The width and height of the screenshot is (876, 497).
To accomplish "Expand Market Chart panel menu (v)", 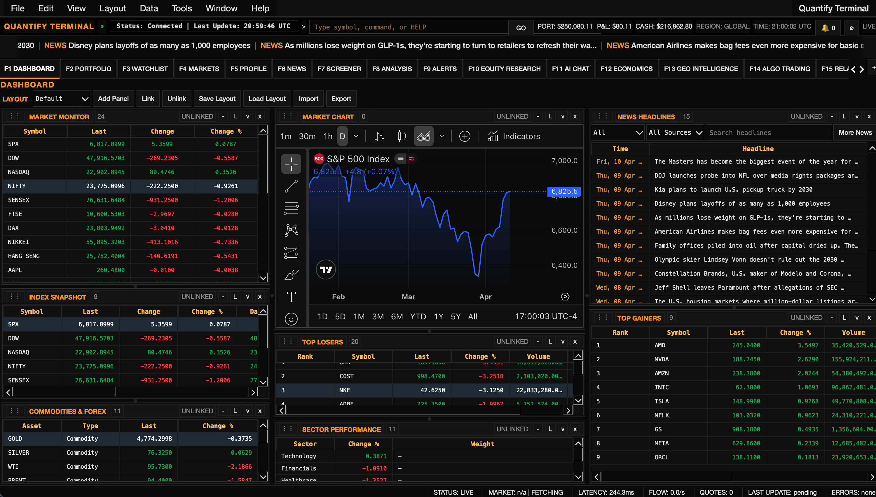I will (563, 116).
